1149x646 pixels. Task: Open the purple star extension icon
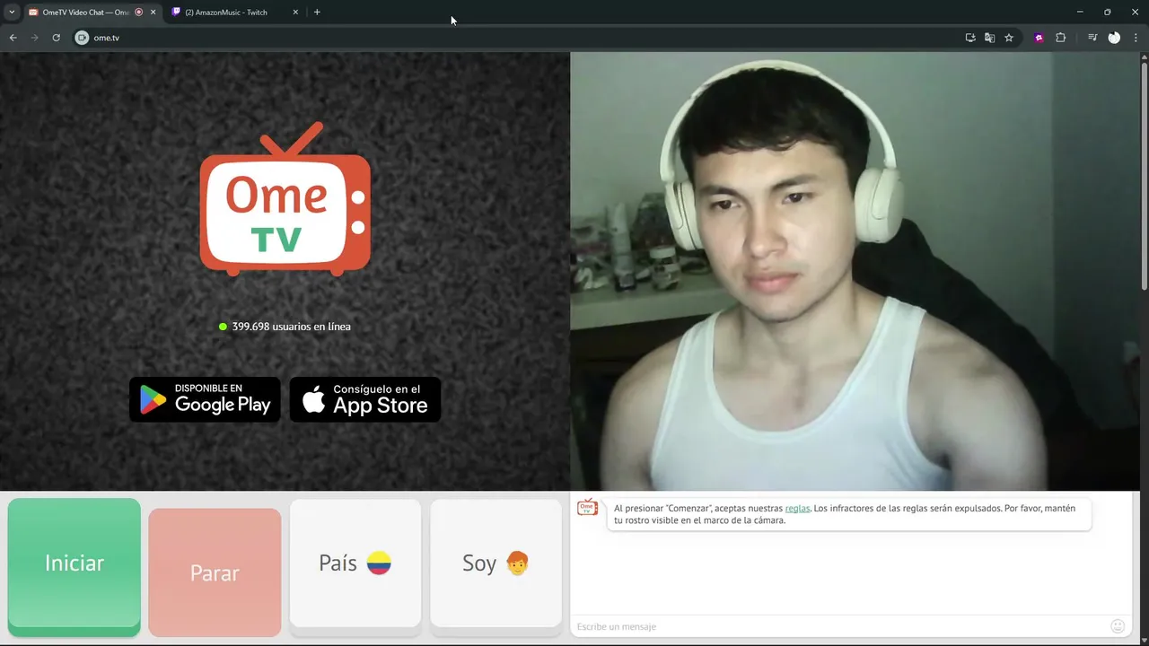[x=1039, y=38]
